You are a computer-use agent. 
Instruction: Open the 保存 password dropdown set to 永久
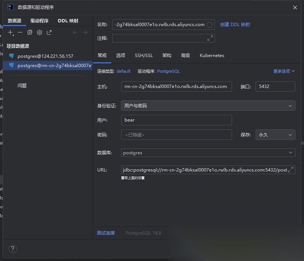(x=275, y=135)
